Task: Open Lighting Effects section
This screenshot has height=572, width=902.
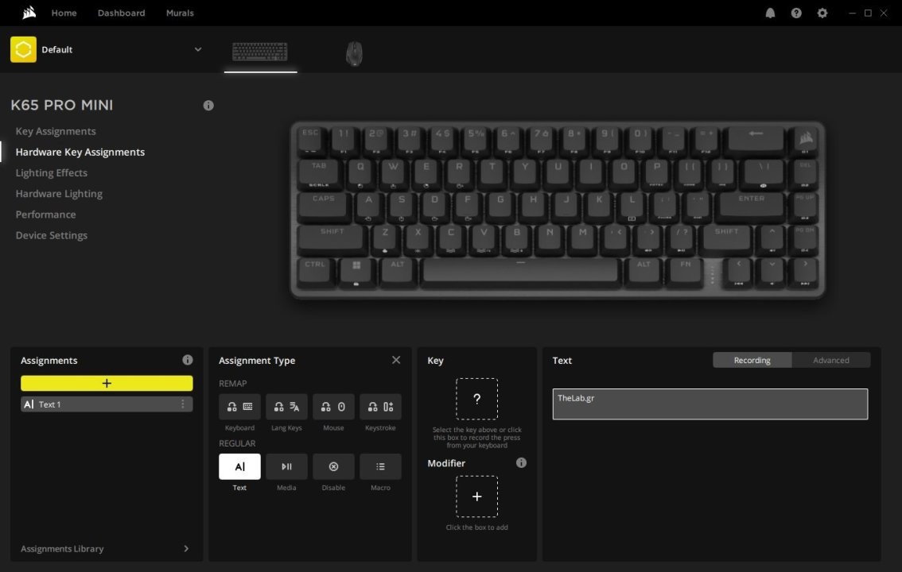Action: pyautogui.click(x=51, y=172)
